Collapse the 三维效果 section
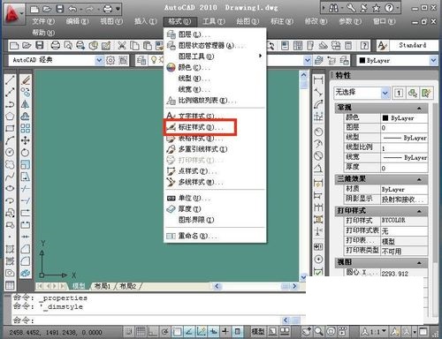442x339 pixels. (419, 179)
